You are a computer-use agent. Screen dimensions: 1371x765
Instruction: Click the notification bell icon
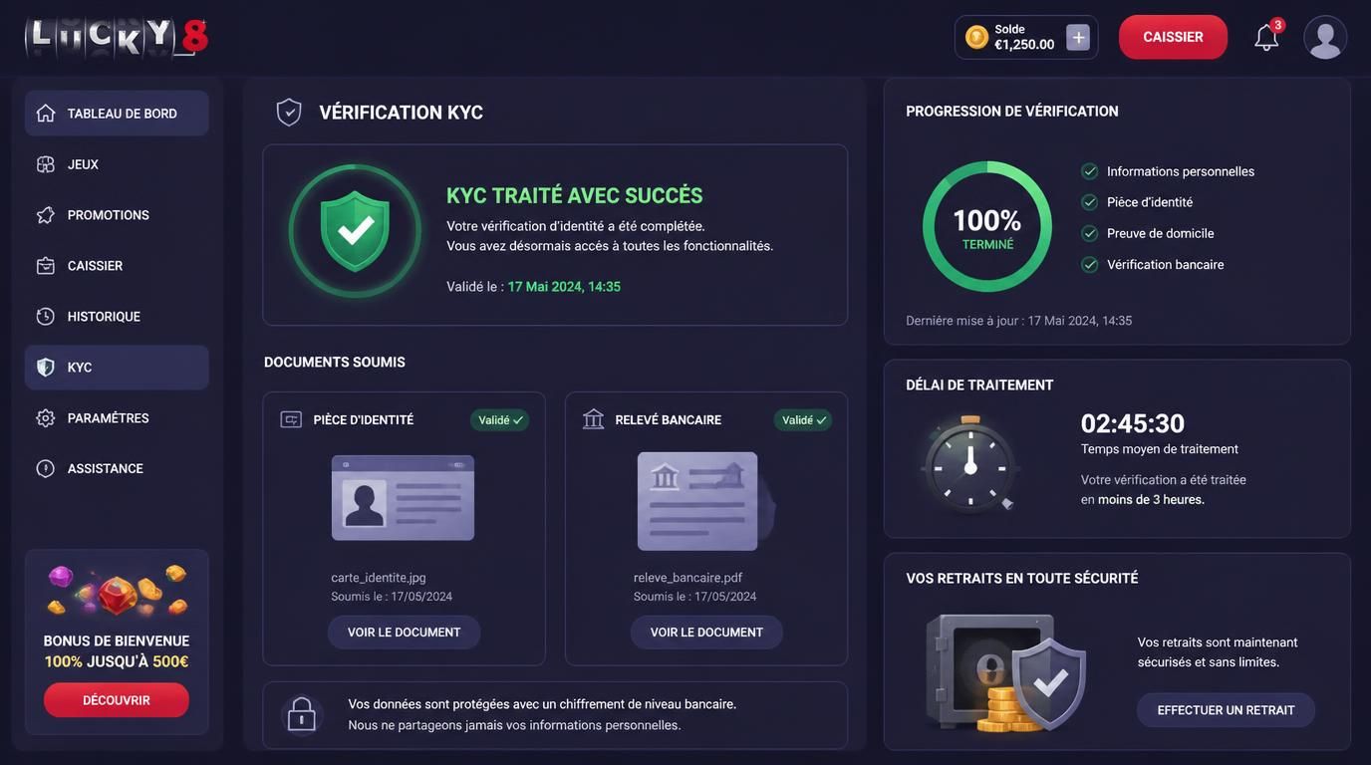pos(1266,38)
